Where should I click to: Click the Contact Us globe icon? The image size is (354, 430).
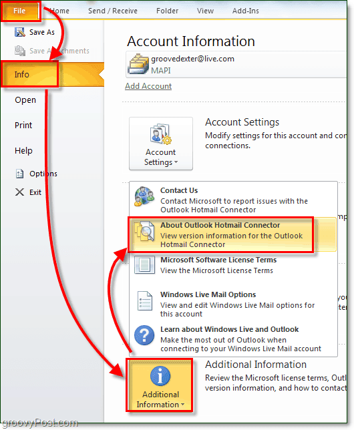pos(144,196)
